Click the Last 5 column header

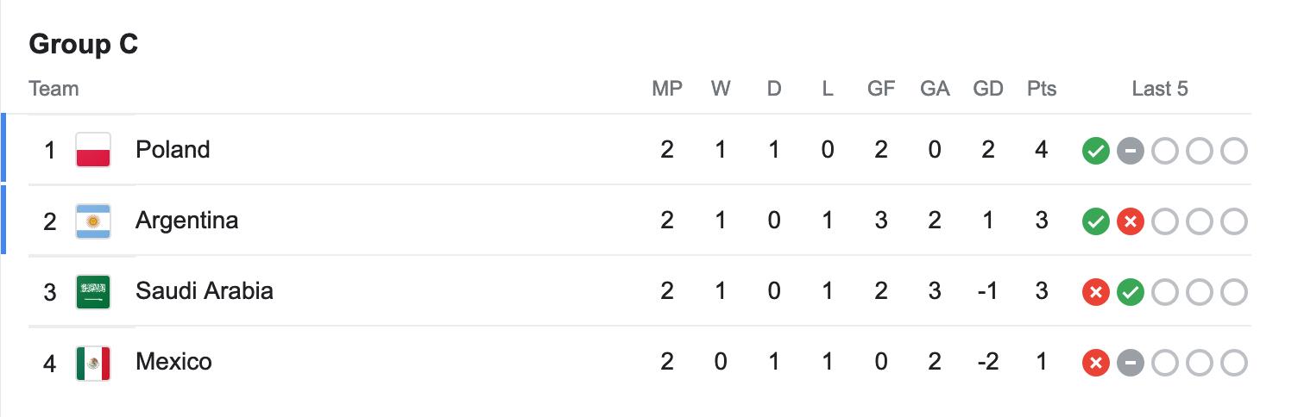tap(1160, 89)
